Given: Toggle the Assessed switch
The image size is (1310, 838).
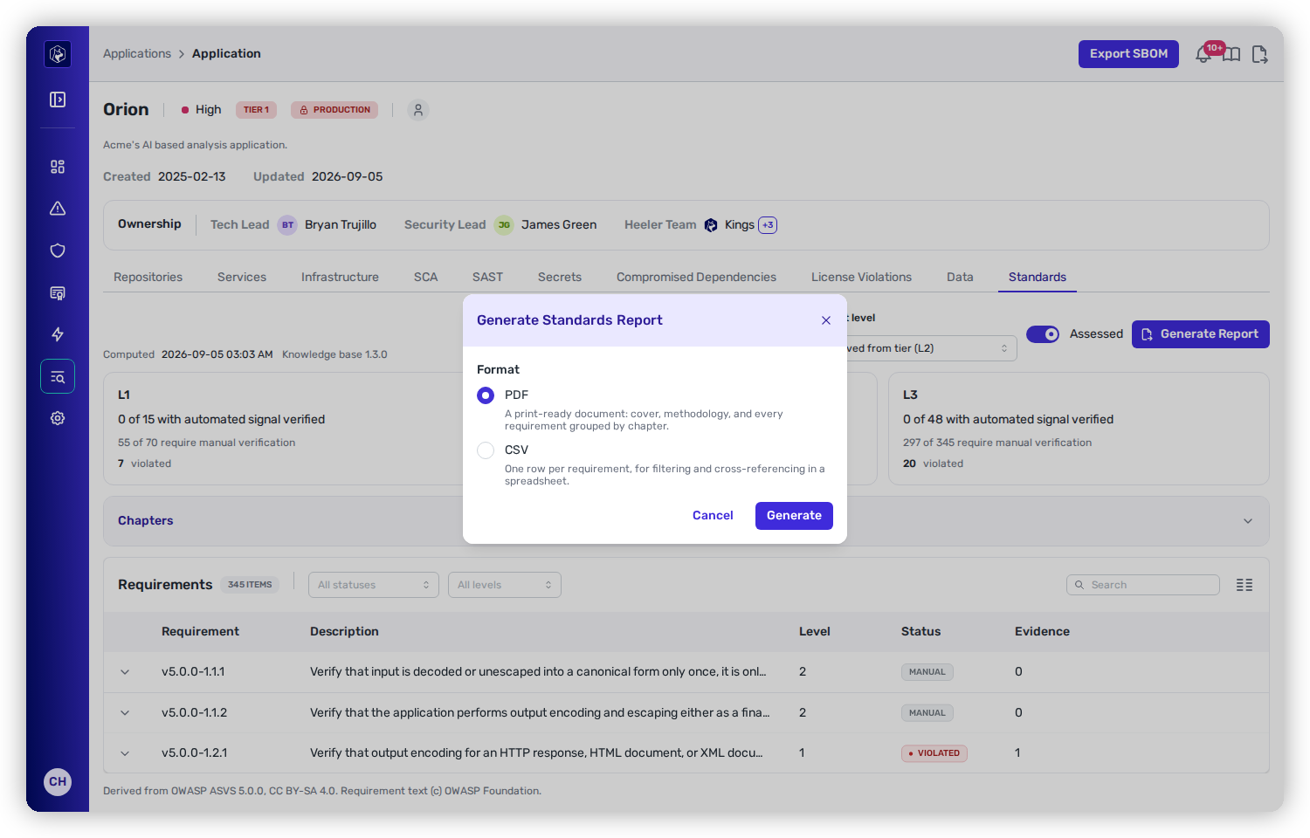Looking at the screenshot, I should coord(1043,334).
